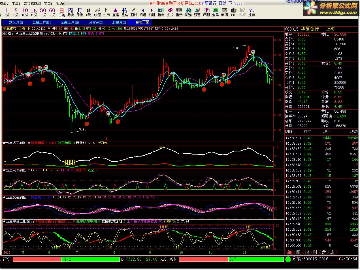Switch to the 分时买卖 tab
The image size is (360, 270).
pos(96,22)
